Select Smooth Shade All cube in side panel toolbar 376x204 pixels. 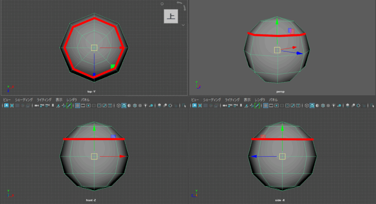tap(311, 105)
